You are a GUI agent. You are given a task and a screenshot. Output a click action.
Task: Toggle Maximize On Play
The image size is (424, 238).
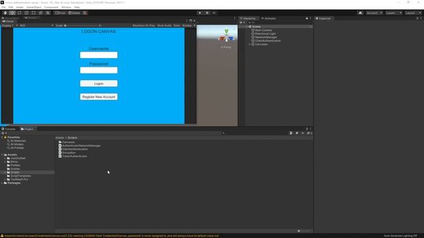pos(144,25)
